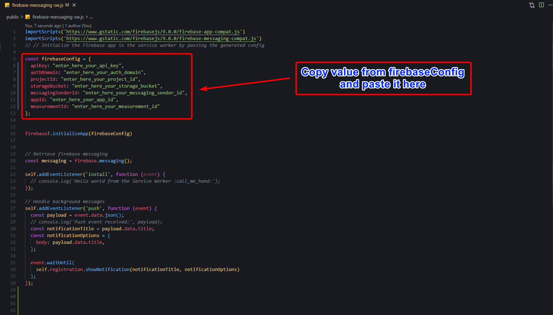Click the JS file icon in the tab
The width and height of the screenshot is (553, 315).
[7, 5]
